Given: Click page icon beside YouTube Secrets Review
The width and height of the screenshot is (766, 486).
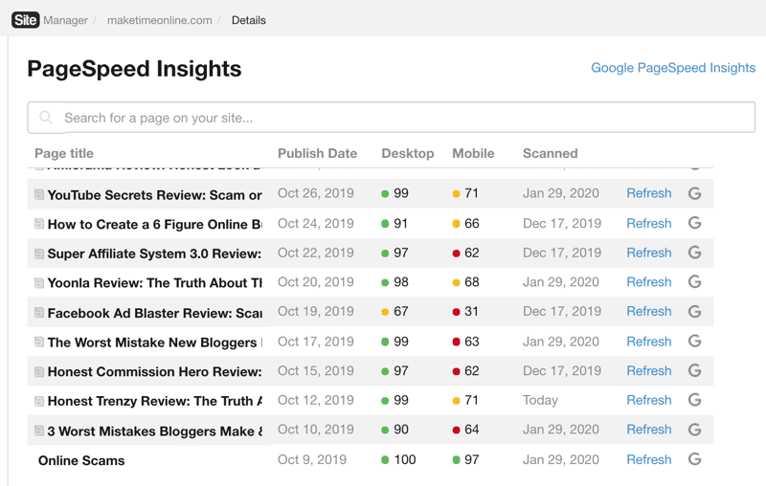Looking at the screenshot, I should click(39, 194).
